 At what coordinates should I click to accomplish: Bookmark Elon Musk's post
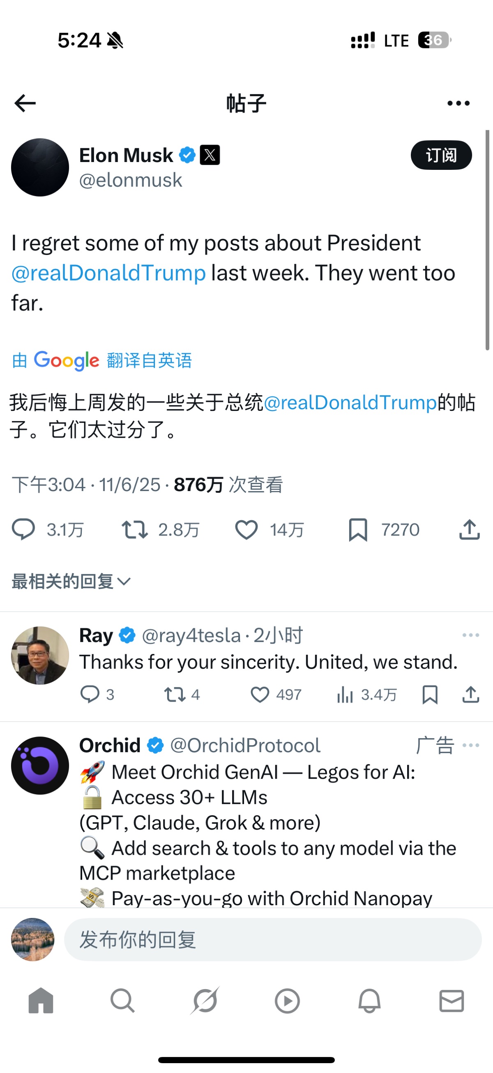[x=358, y=530]
